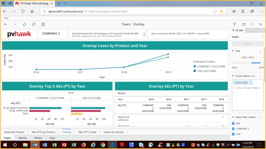Click the FDA CELECOXIB Pain bar

[x=76, y=114]
